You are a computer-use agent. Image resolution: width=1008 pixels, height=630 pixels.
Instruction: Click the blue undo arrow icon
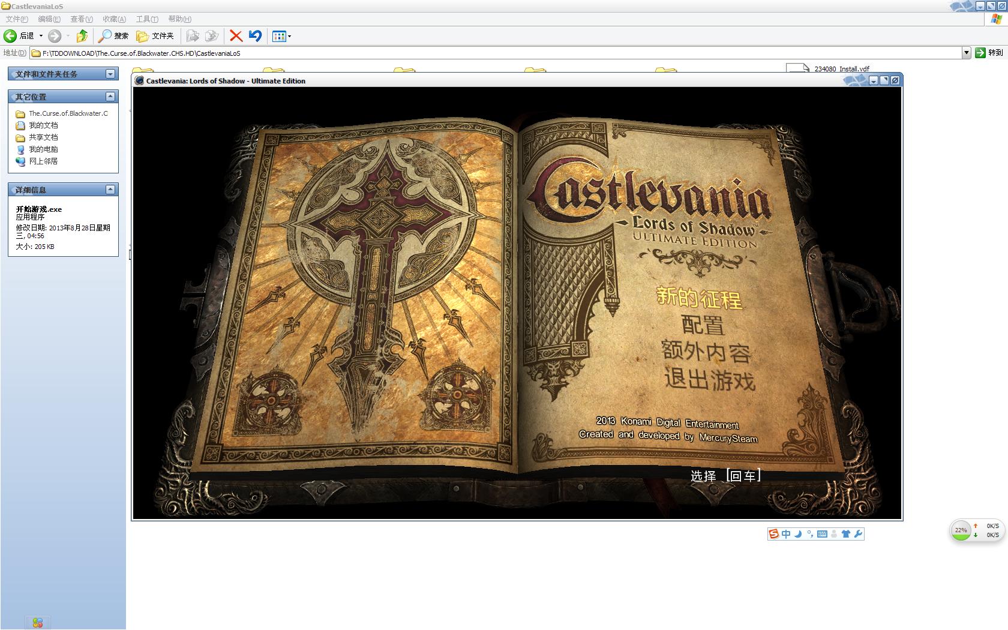click(256, 36)
